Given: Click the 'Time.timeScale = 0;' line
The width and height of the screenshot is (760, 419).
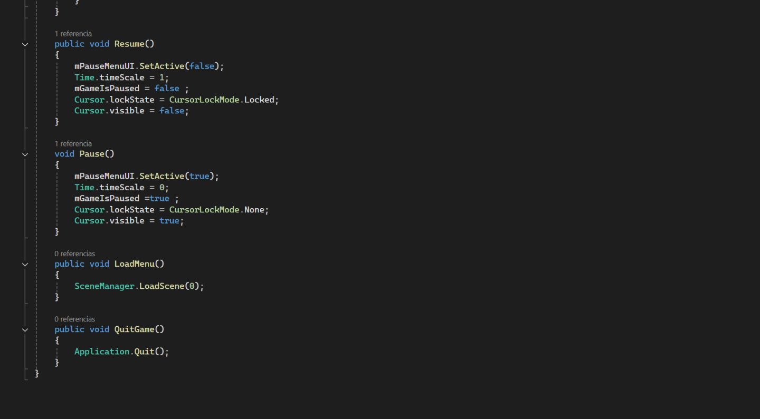Looking at the screenshot, I should click(x=122, y=187).
